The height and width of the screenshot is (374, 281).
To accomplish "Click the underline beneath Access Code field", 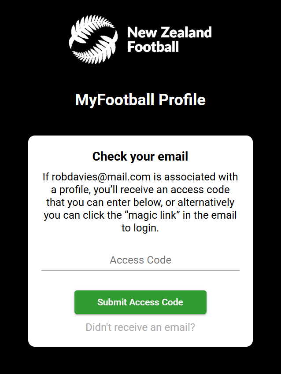I will point(140,270).
